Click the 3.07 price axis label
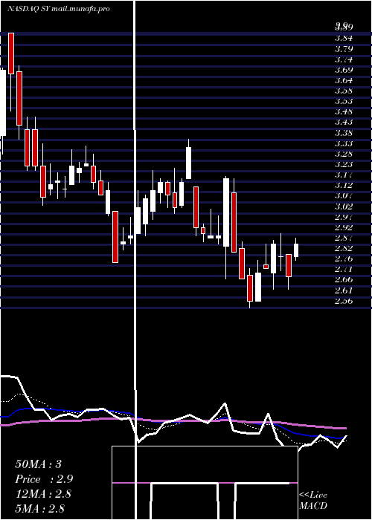Screen dimensions: 372x520 (344, 195)
